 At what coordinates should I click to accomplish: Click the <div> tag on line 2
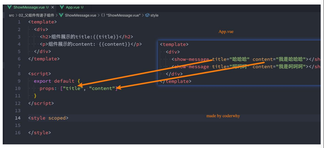point(41,29)
